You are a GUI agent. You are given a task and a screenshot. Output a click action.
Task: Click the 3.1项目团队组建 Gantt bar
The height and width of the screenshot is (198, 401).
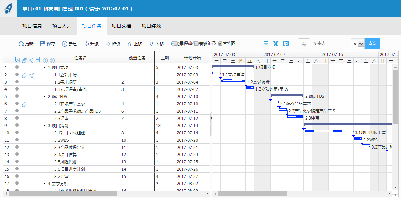click(x=329, y=131)
